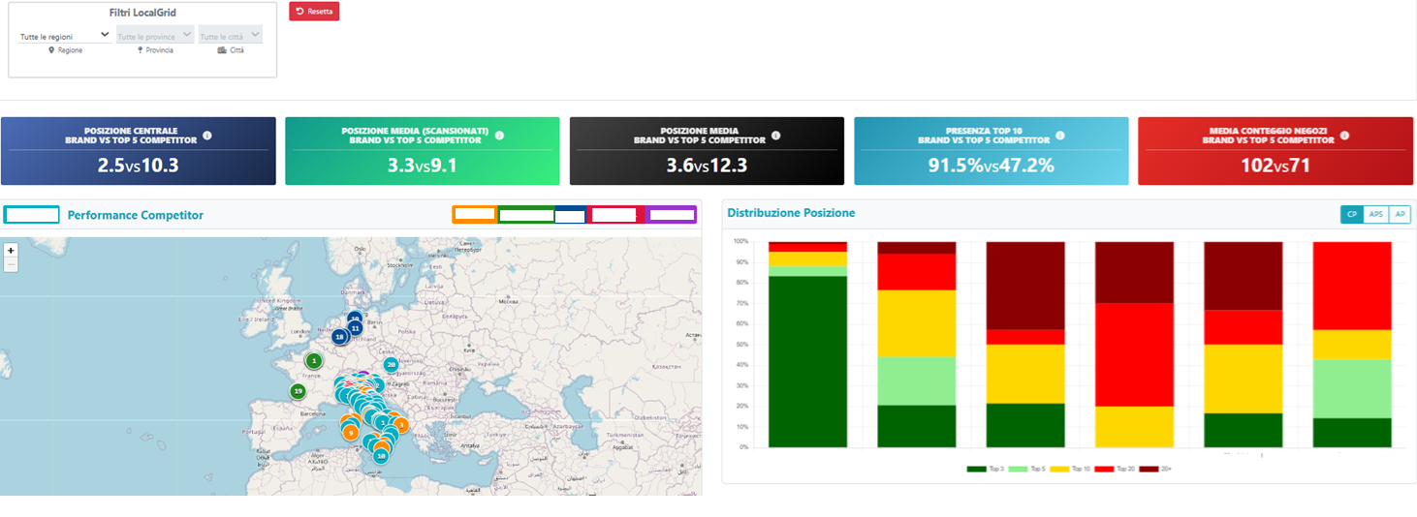Viewport: 1417px width, 517px height.
Task: Switch chart to the APS tab
Action: pyautogui.click(x=1375, y=215)
